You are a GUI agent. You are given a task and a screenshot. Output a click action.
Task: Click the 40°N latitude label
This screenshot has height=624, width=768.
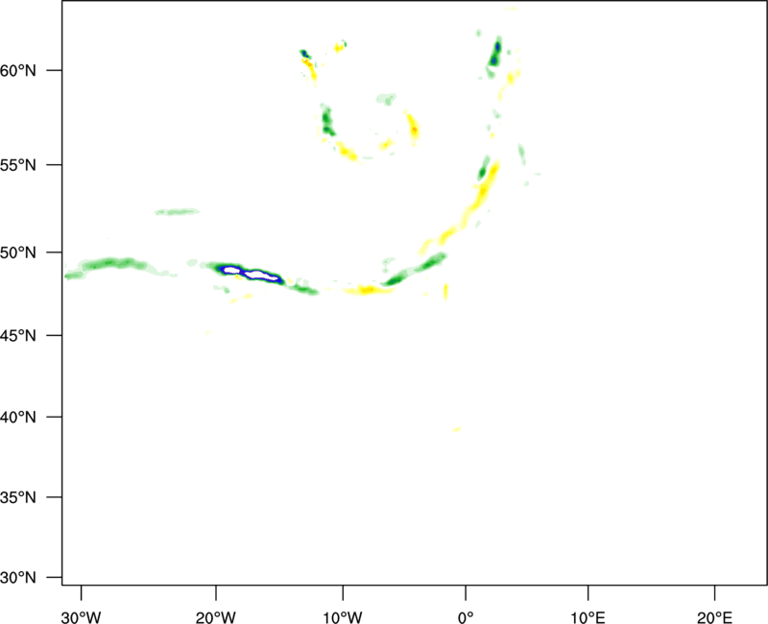[x=18, y=418]
